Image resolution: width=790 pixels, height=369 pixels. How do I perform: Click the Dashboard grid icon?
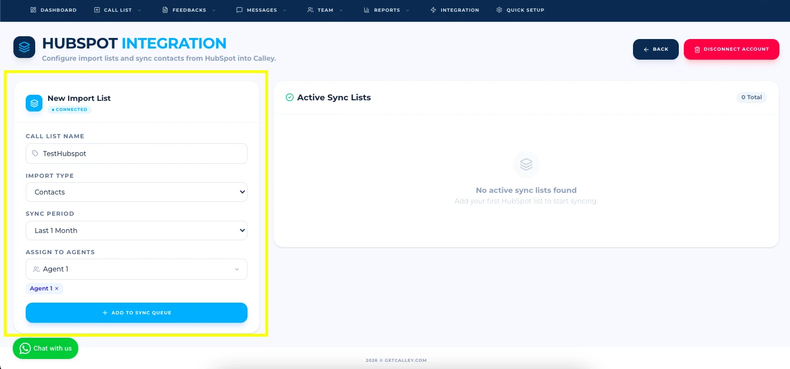(33, 10)
